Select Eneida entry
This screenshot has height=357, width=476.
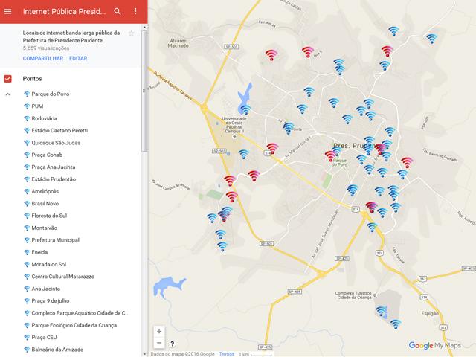click(x=39, y=252)
